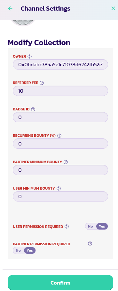The height and width of the screenshot is (291, 118).
Task: Set User Permission Required to Yes
Action: [x=102, y=226]
